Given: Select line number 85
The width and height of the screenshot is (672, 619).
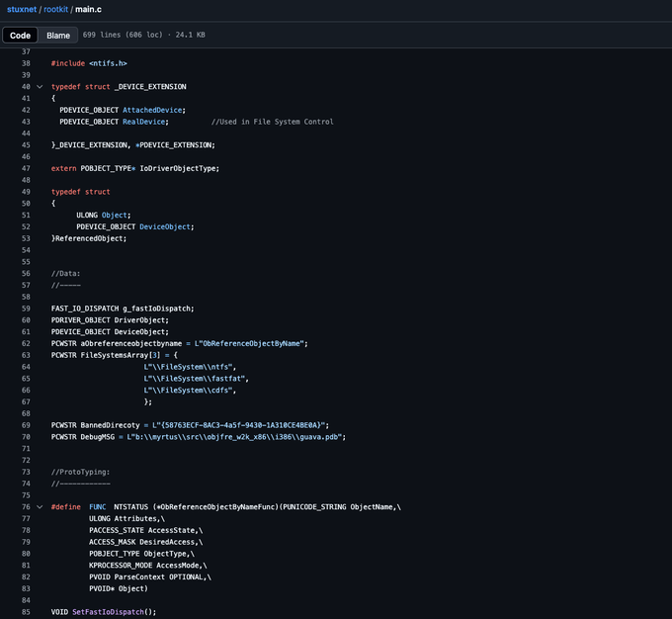Looking at the screenshot, I should tap(26, 612).
